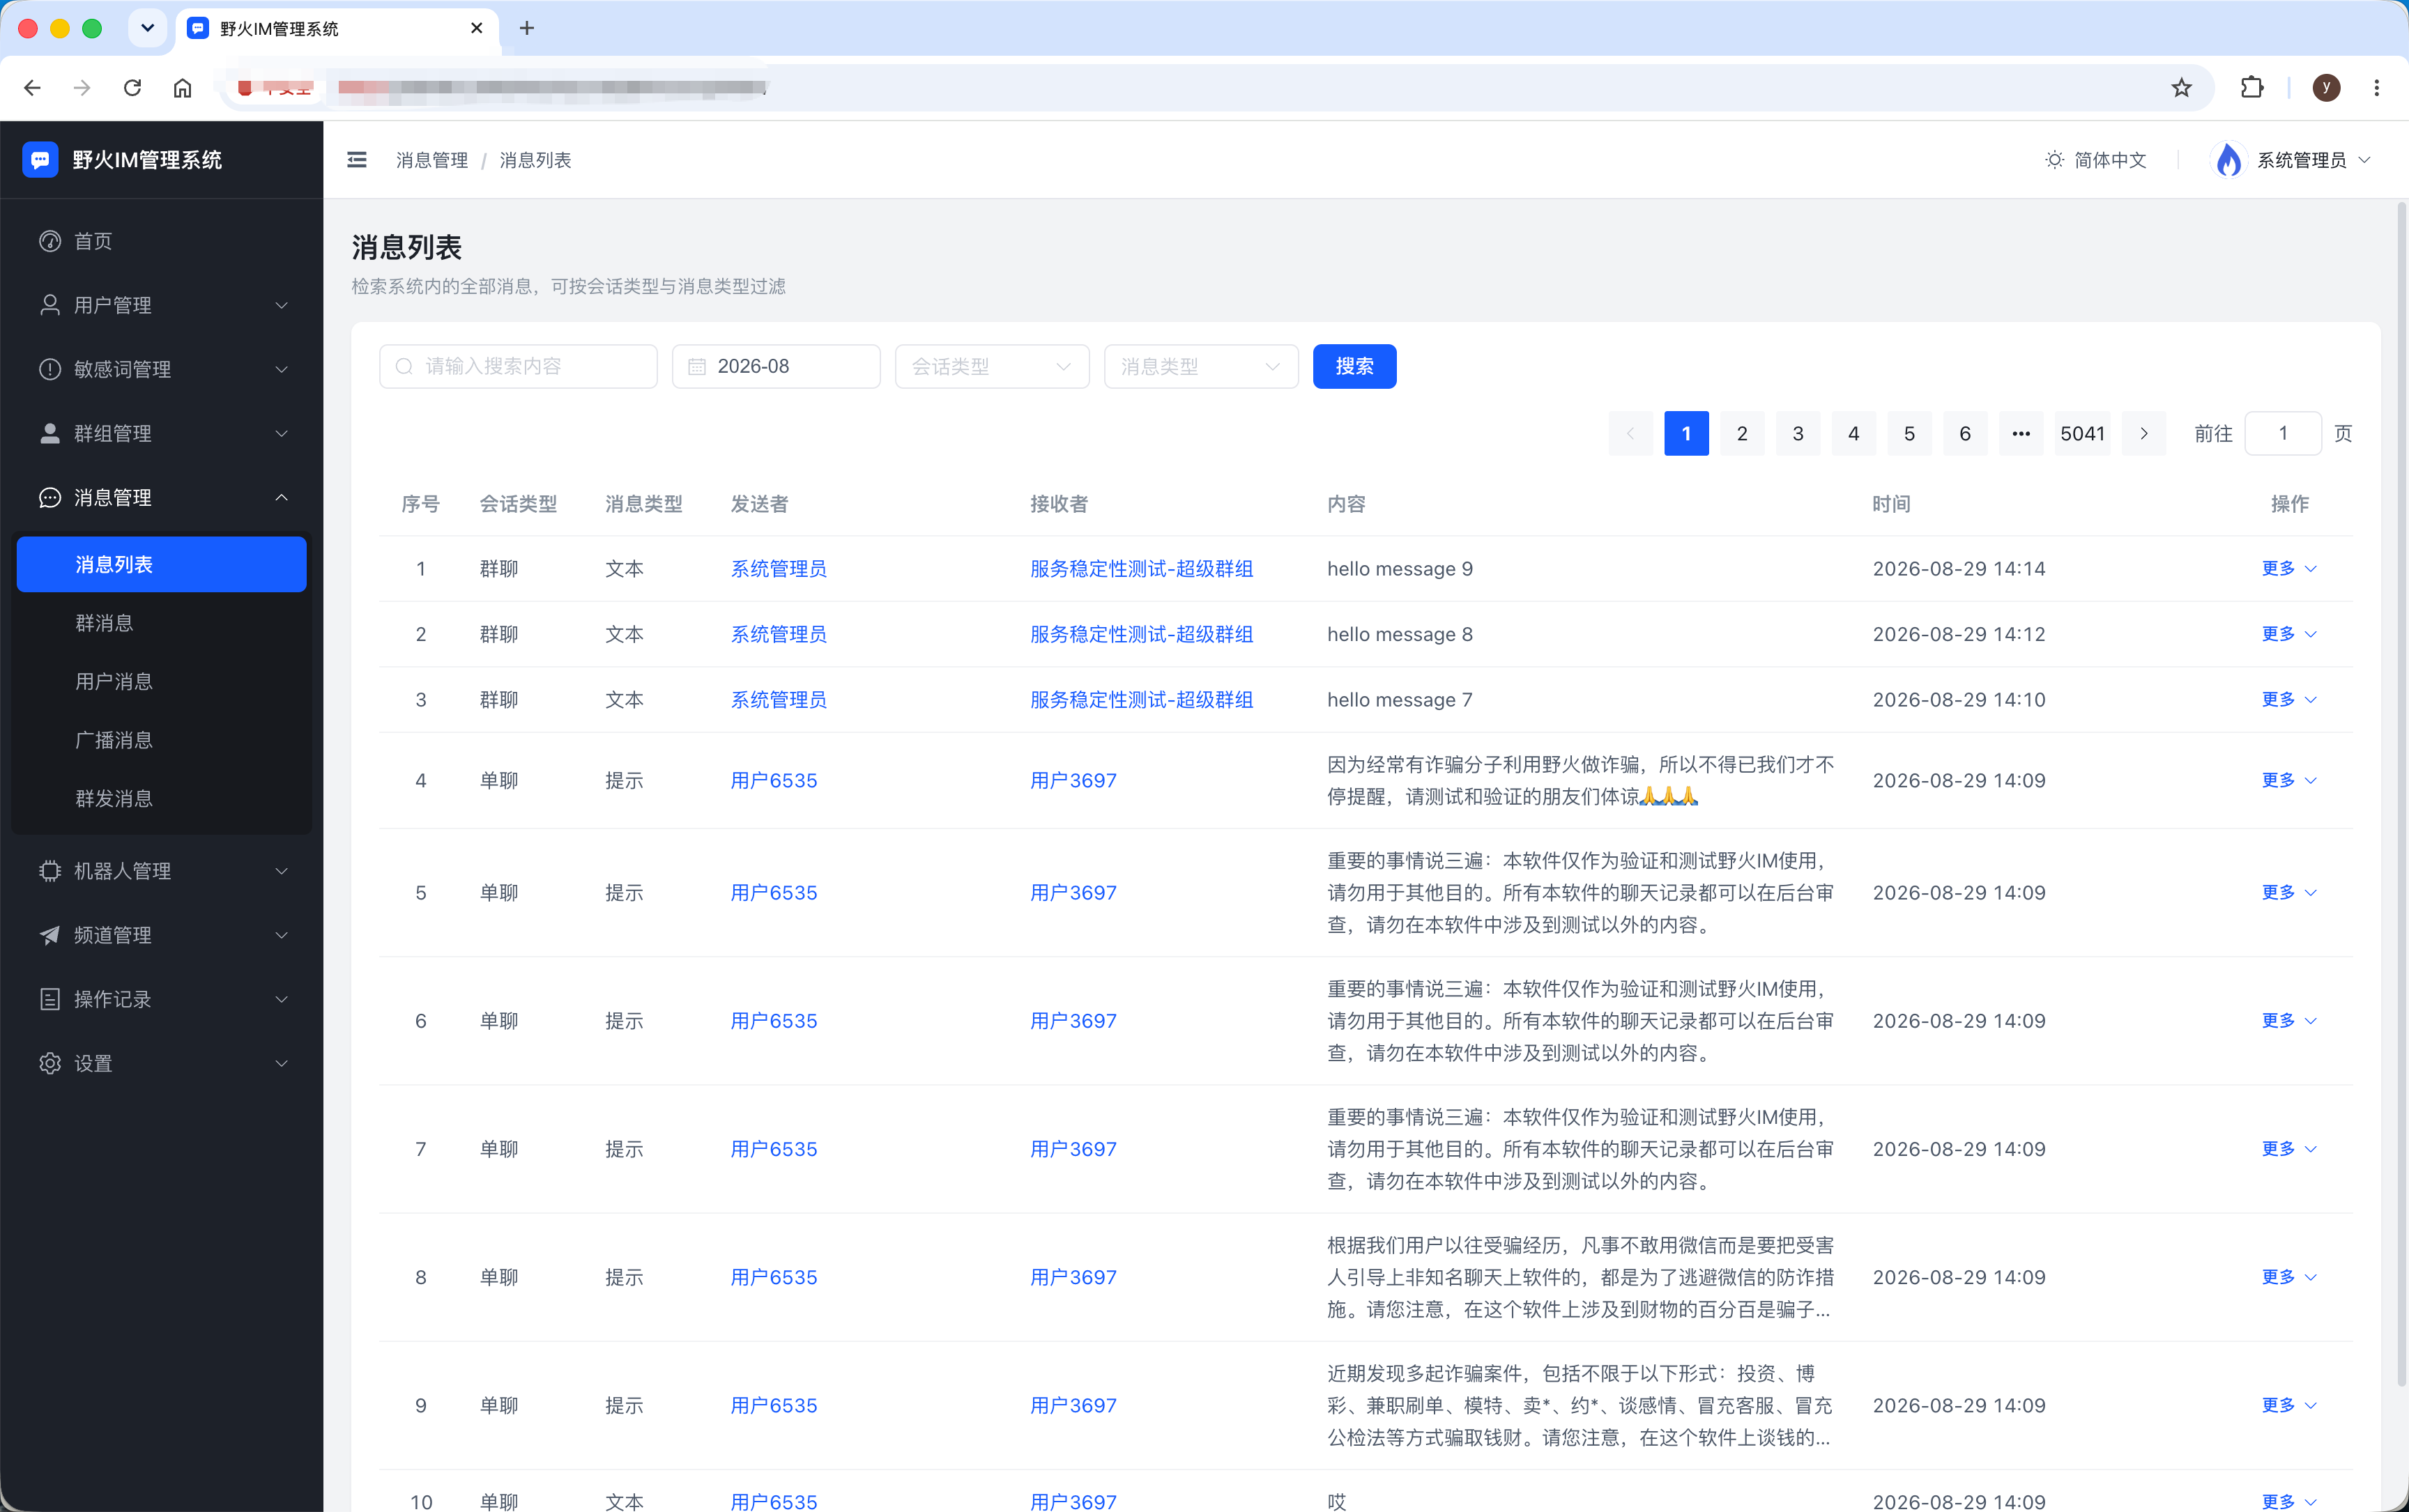Expand 机器人管理 sidebar menu

point(161,871)
